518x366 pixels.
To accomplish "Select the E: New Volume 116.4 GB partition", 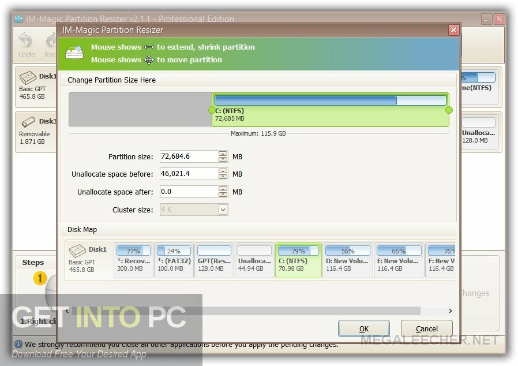I will pos(399,260).
